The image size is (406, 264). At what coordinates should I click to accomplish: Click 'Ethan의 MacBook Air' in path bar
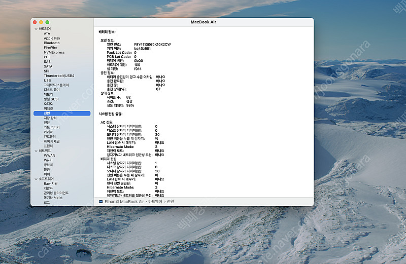[x=124, y=202]
